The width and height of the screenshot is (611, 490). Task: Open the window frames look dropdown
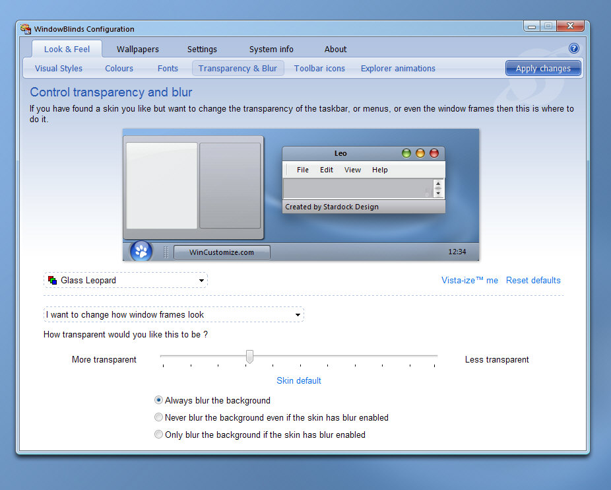174,314
